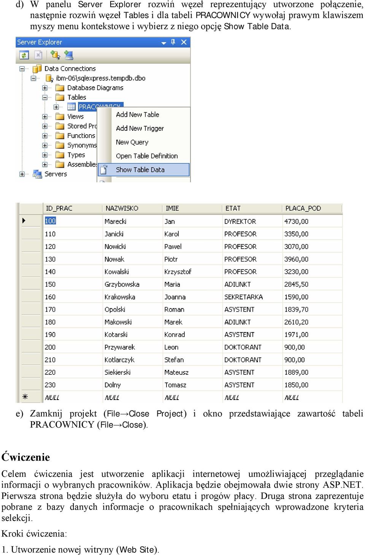Expand the Stored Procedures node
This screenshot has height=555, width=365.
45,126
